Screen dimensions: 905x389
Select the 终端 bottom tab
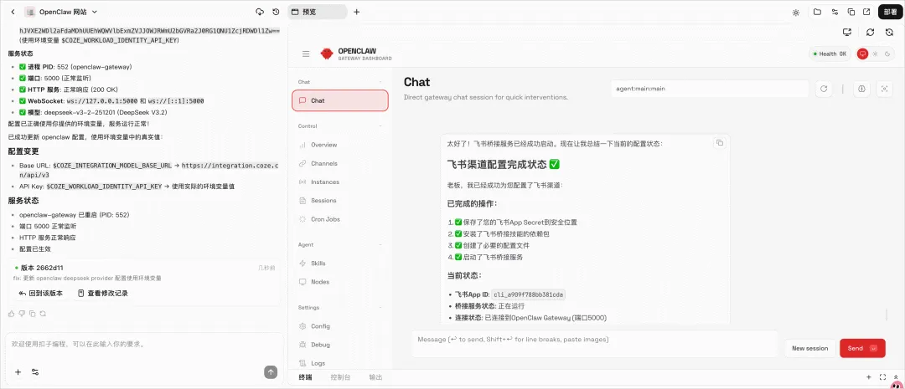point(305,377)
